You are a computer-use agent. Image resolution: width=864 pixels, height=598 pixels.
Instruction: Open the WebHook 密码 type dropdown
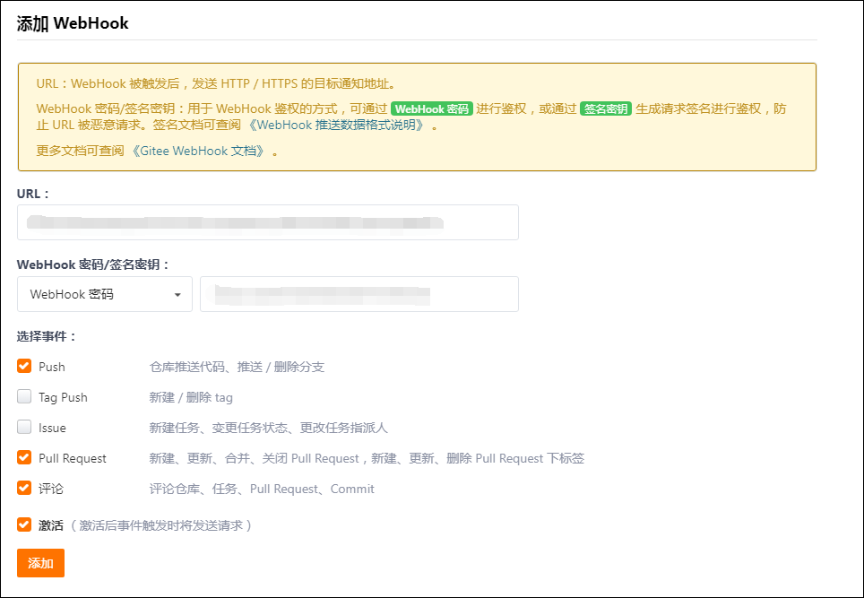point(104,294)
